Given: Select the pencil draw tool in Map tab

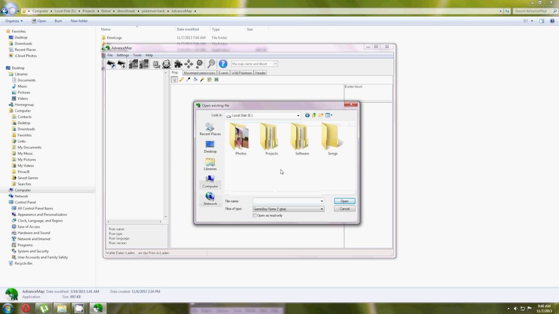Looking at the screenshot, I should pos(181,79).
